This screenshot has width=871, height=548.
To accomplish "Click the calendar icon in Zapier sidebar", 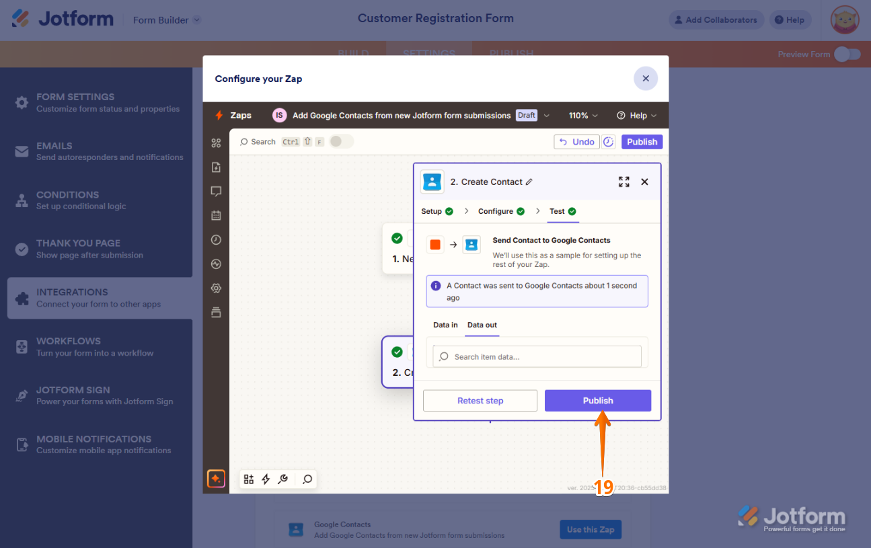I will pyautogui.click(x=216, y=215).
